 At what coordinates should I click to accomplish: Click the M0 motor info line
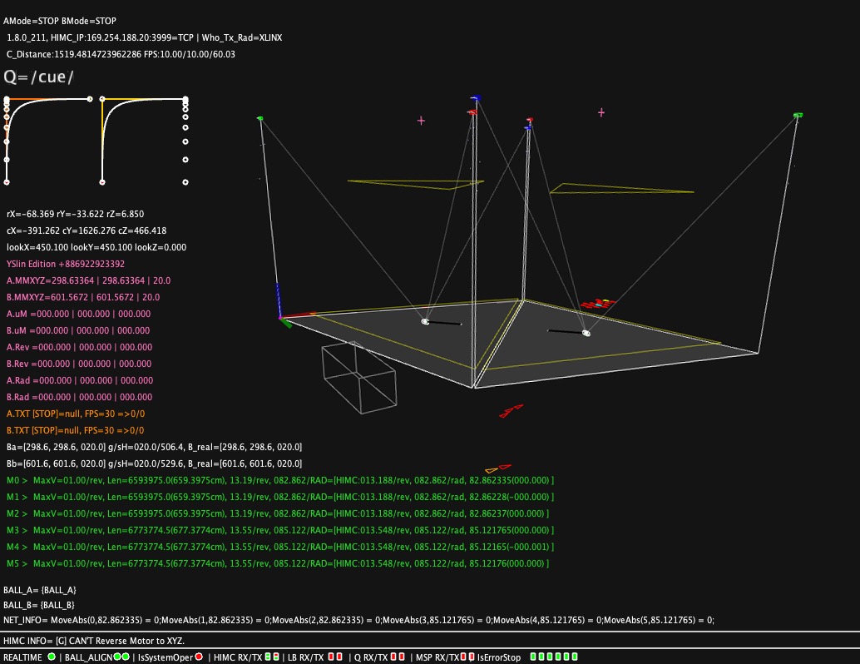point(279,481)
